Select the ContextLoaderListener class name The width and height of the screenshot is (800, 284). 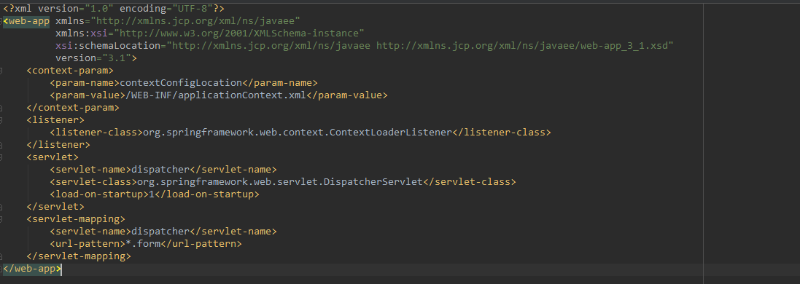[x=390, y=132]
